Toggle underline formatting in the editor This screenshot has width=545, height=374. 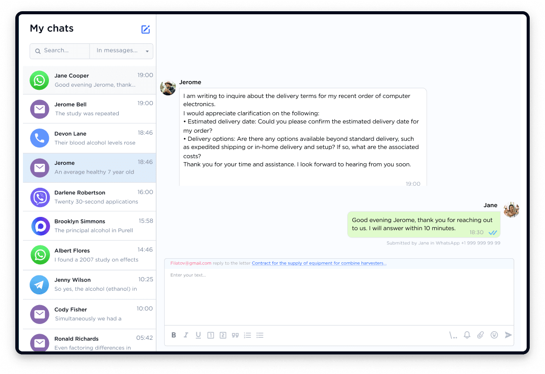(x=198, y=335)
